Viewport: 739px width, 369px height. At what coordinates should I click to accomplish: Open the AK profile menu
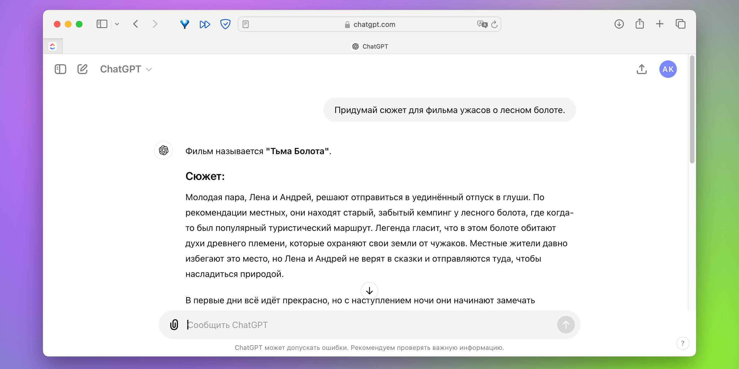point(668,69)
